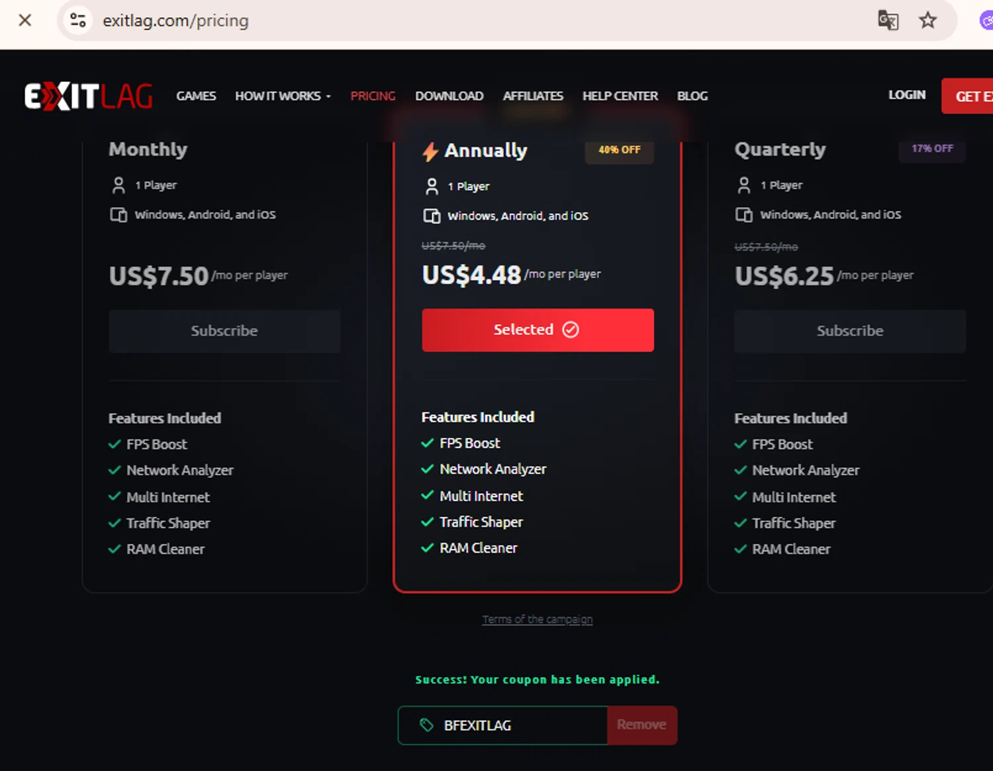Click strikethrough US$7.50/mo in Annually plan
Viewport: 993px width, 771px height.
coord(453,246)
